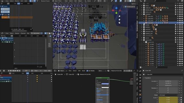The image size is (184, 103).
Task: Click the Location X value field
Action: coord(168,81)
